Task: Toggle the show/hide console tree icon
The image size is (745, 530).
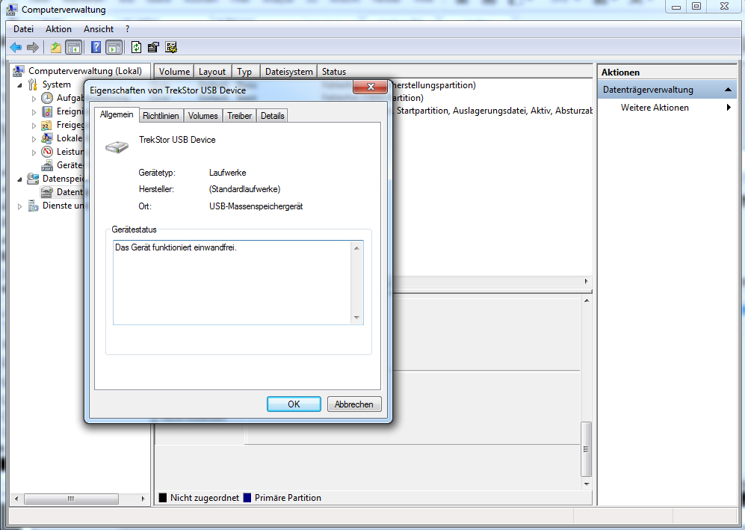Action: [x=73, y=47]
